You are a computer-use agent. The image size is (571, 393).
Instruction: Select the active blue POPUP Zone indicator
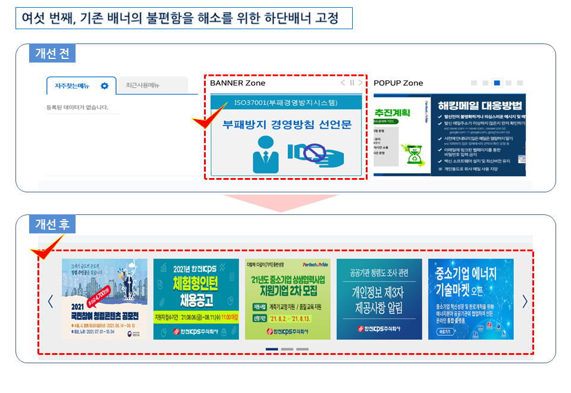pyautogui.click(x=497, y=83)
